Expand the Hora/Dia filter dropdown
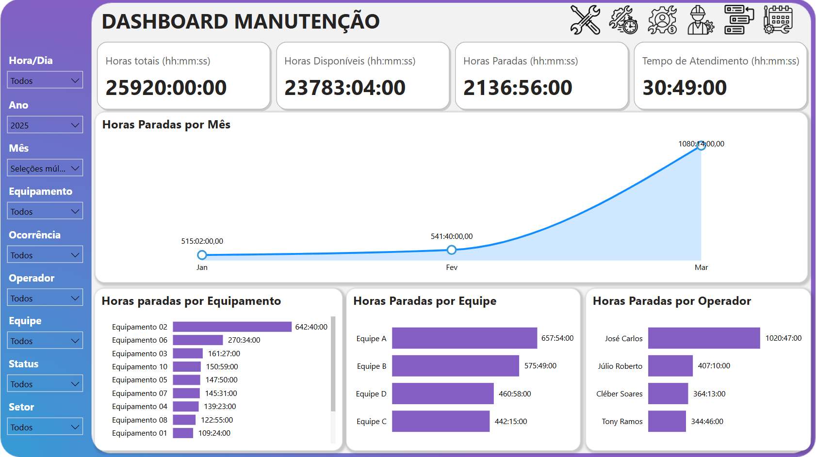 pyautogui.click(x=45, y=80)
